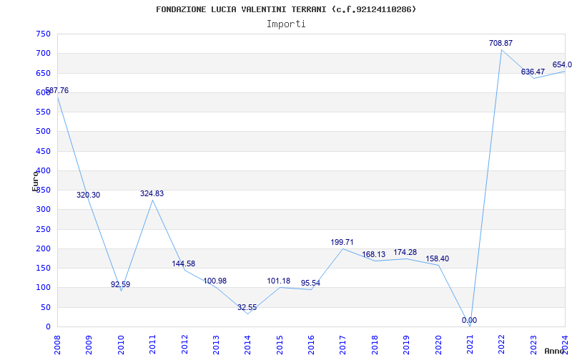
Task: Click the 650 y-axis tick label
Action: point(43,73)
